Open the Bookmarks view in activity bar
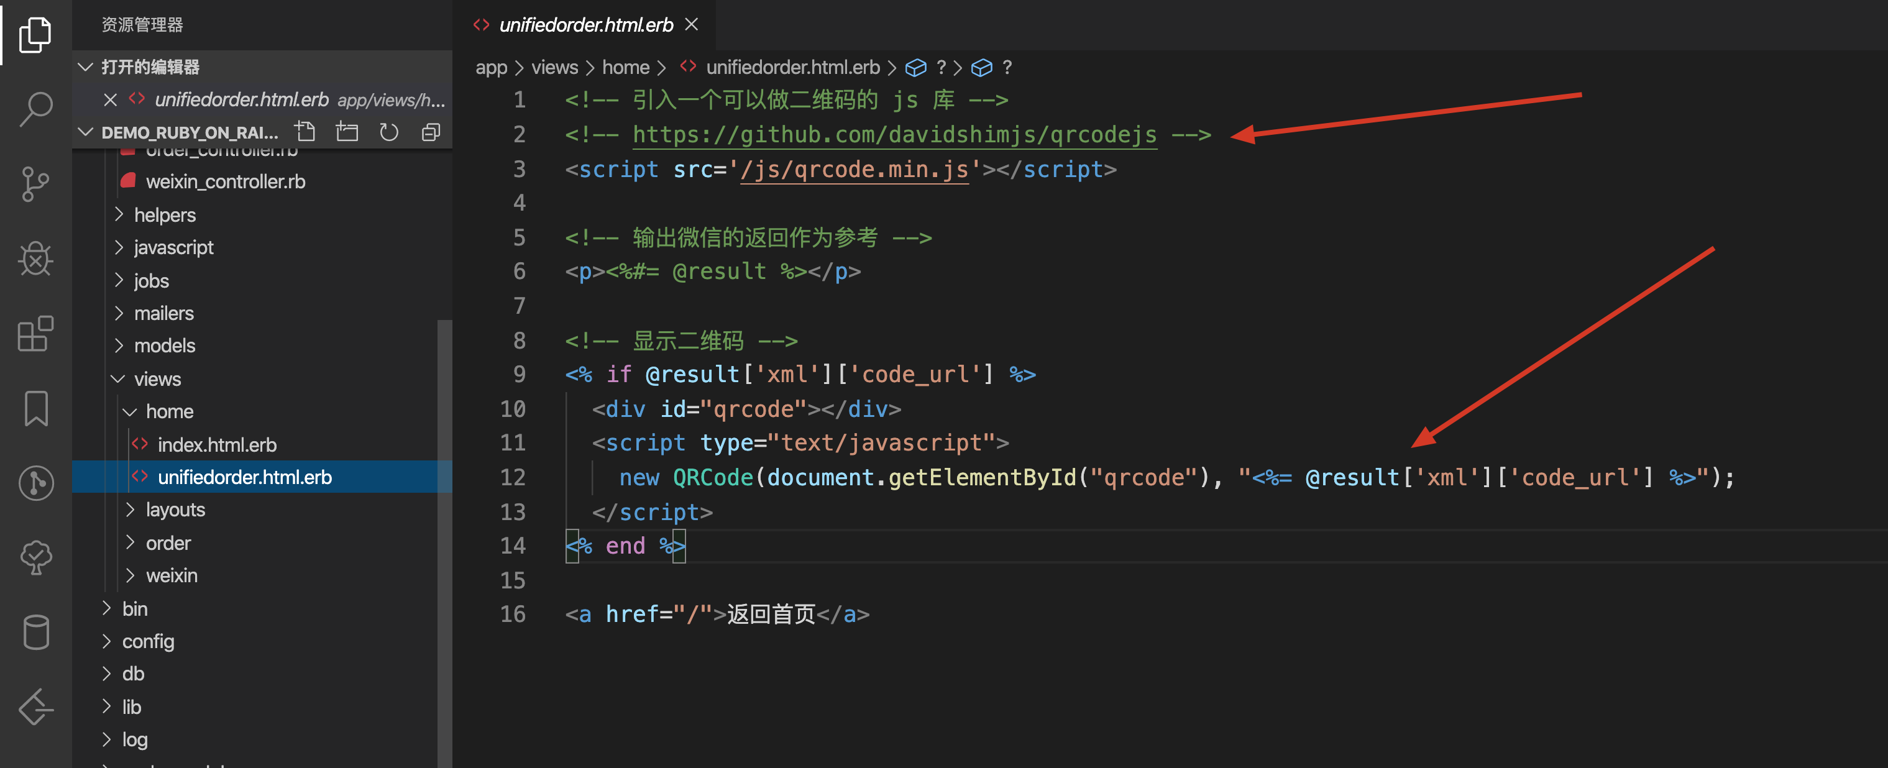1888x768 pixels. coord(35,408)
